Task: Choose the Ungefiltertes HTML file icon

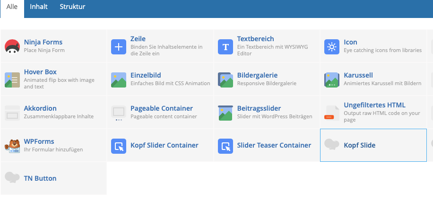Action: (x=332, y=113)
